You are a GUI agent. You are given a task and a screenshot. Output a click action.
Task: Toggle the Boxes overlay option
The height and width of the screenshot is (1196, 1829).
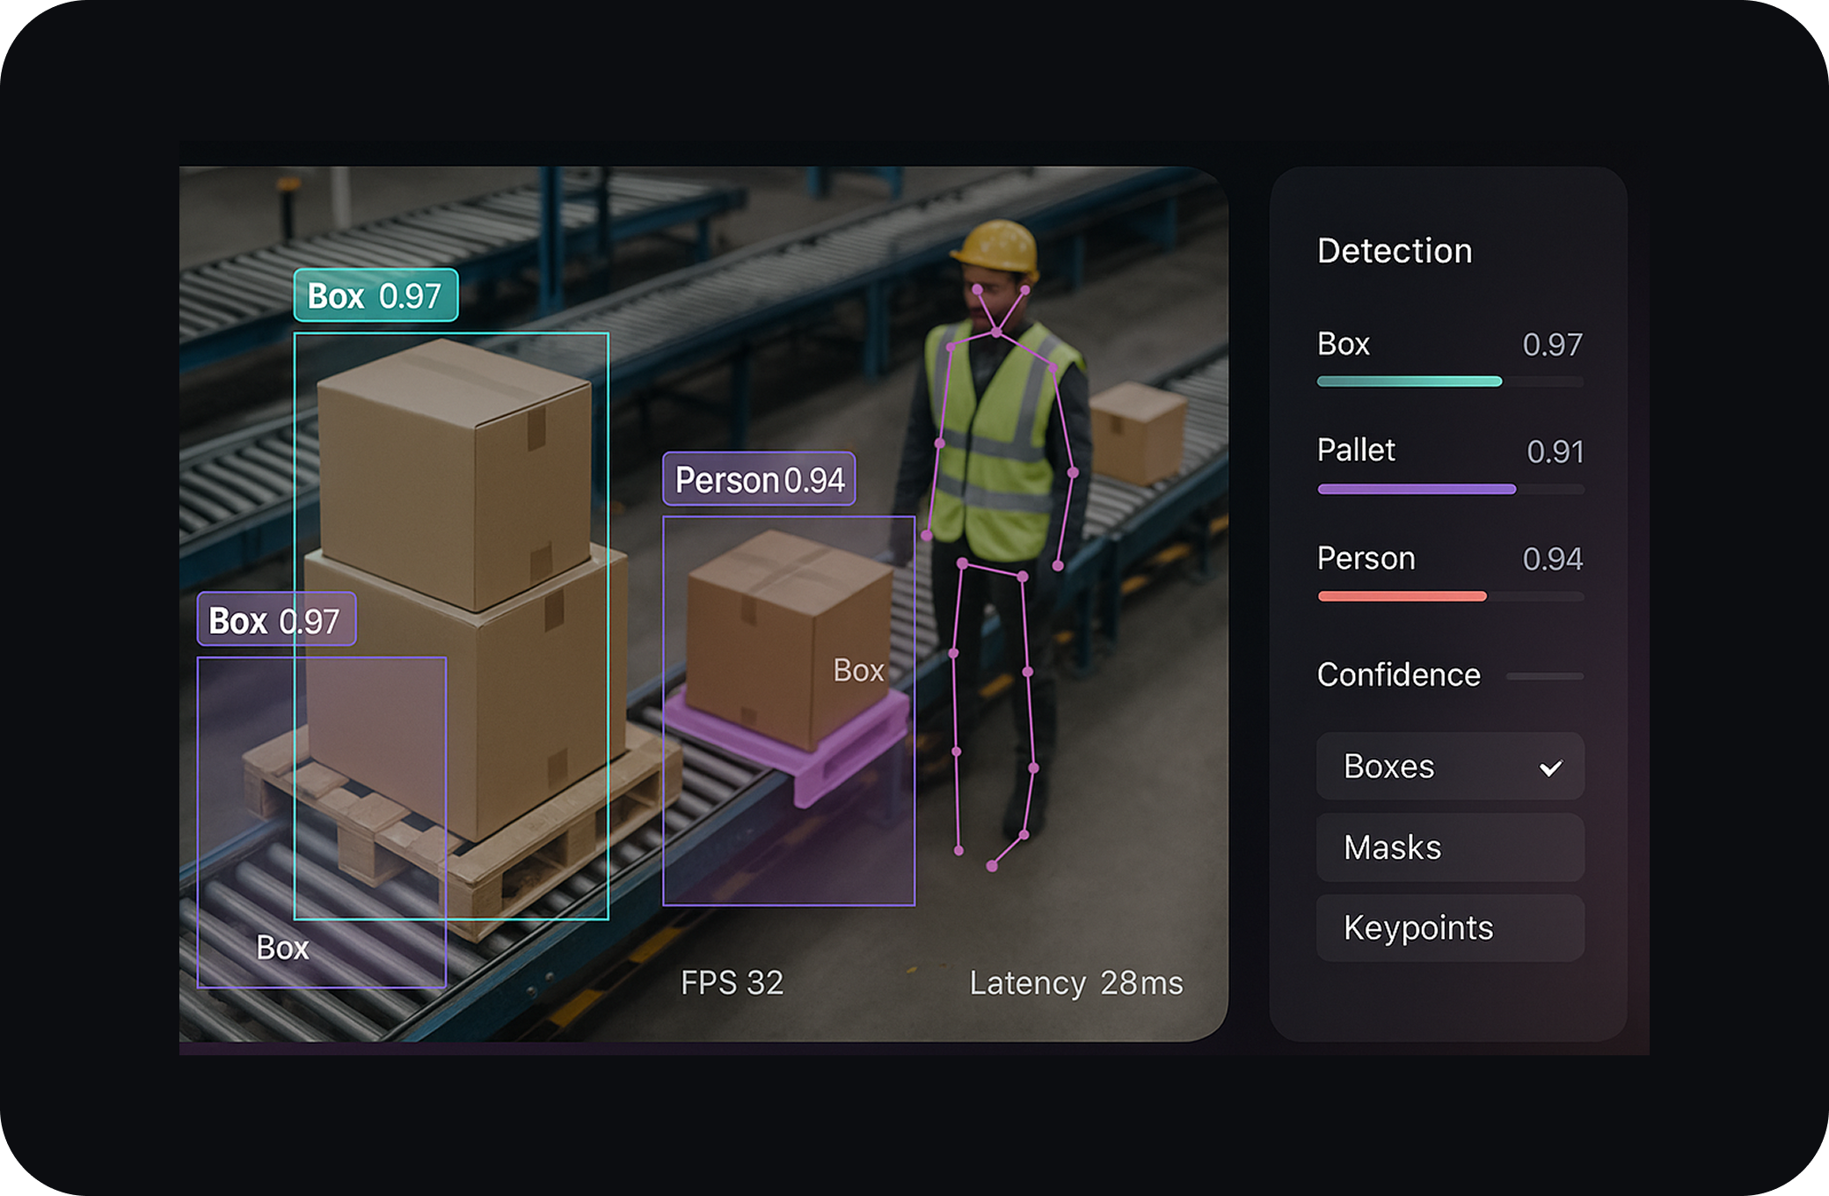pyautogui.click(x=1449, y=767)
